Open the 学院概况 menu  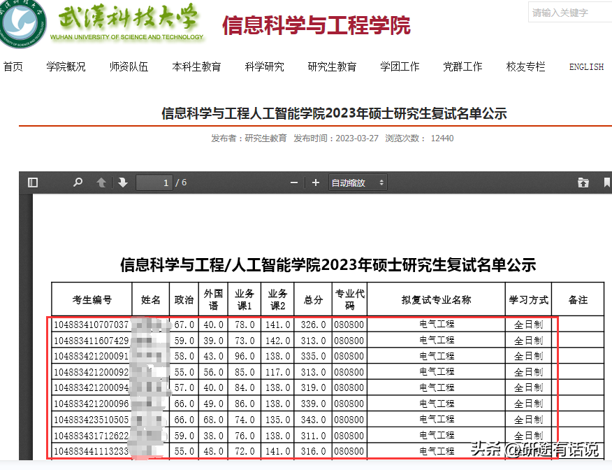point(66,67)
